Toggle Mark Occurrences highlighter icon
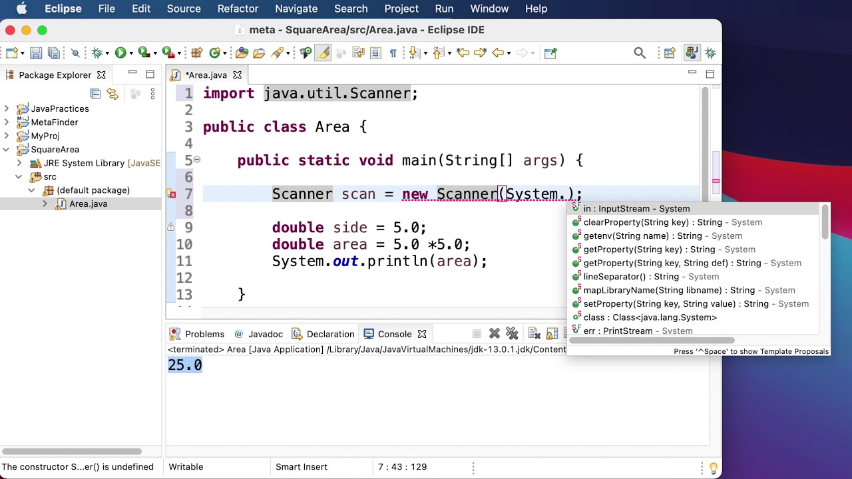 (323, 53)
